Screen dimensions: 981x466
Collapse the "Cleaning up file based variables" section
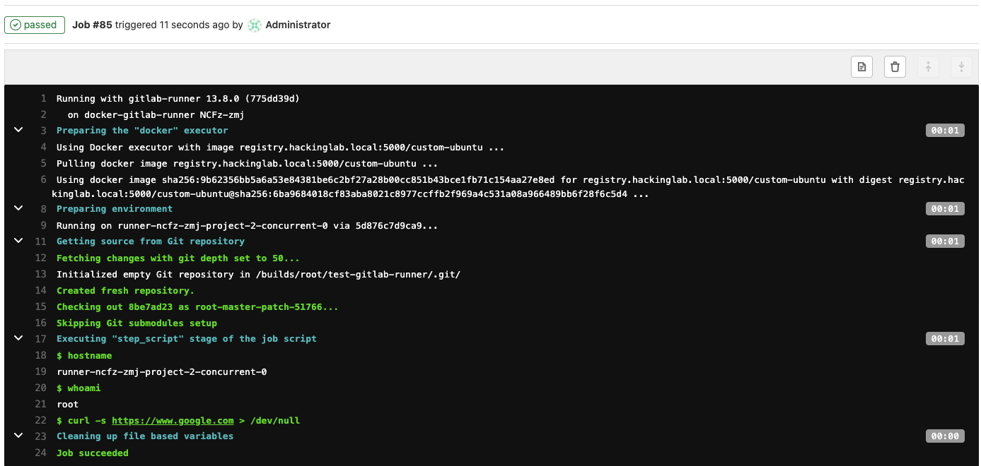pos(18,436)
